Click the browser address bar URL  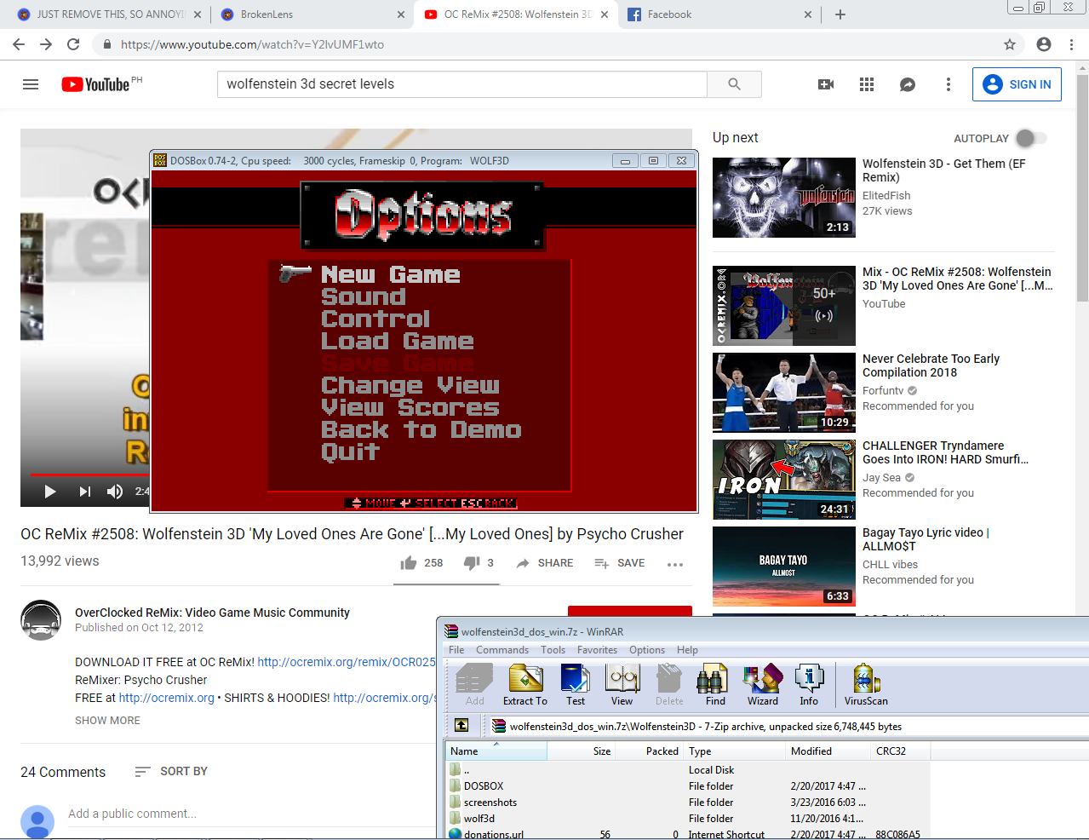click(x=252, y=44)
